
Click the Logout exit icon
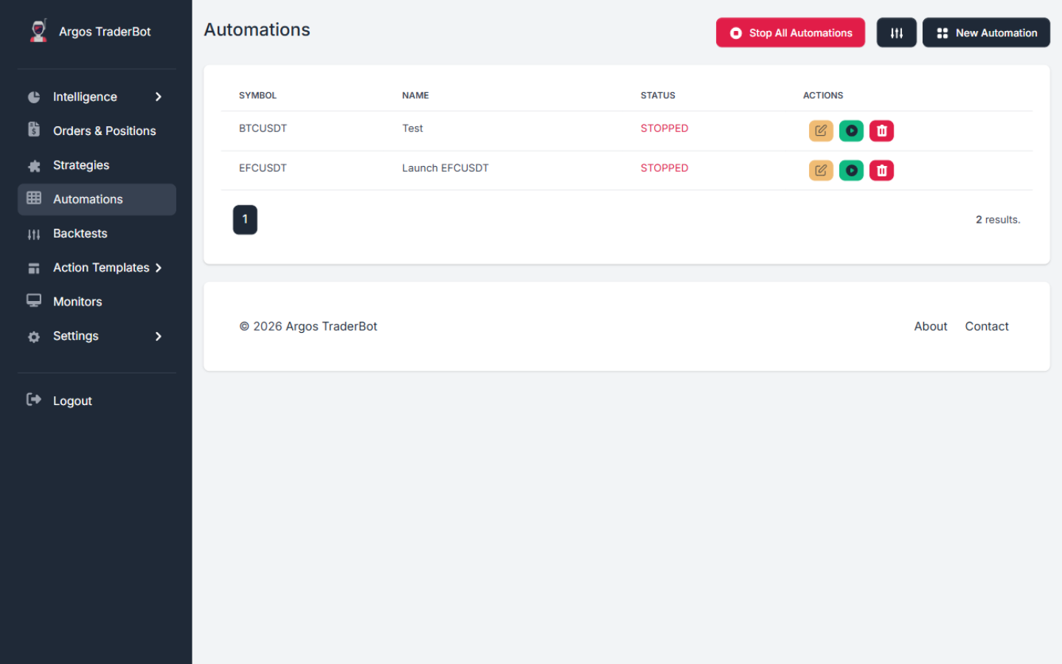pyautogui.click(x=34, y=400)
